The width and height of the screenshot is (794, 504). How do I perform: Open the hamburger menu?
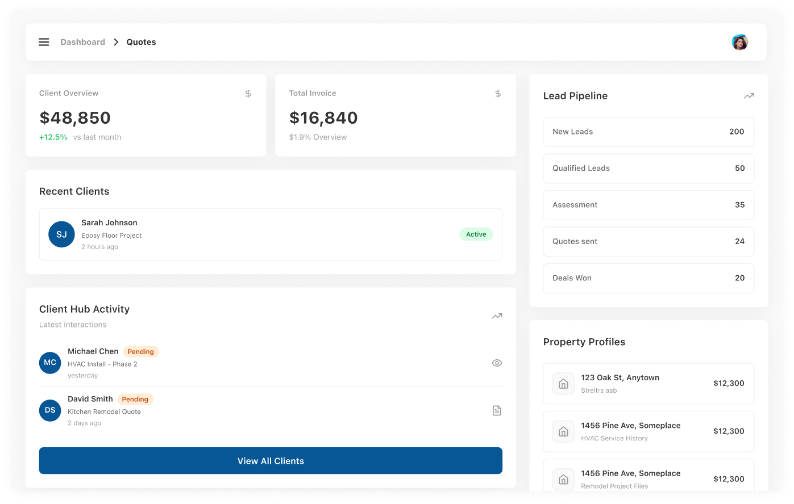click(44, 42)
